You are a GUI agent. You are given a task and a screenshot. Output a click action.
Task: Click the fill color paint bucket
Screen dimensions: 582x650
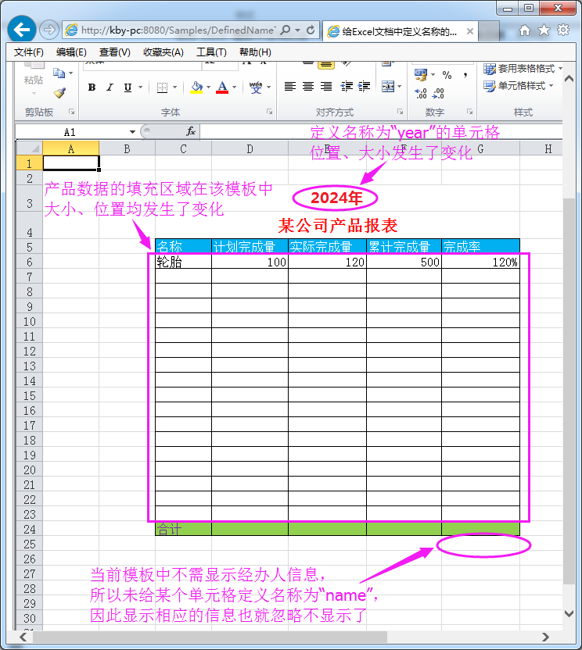click(x=196, y=87)
